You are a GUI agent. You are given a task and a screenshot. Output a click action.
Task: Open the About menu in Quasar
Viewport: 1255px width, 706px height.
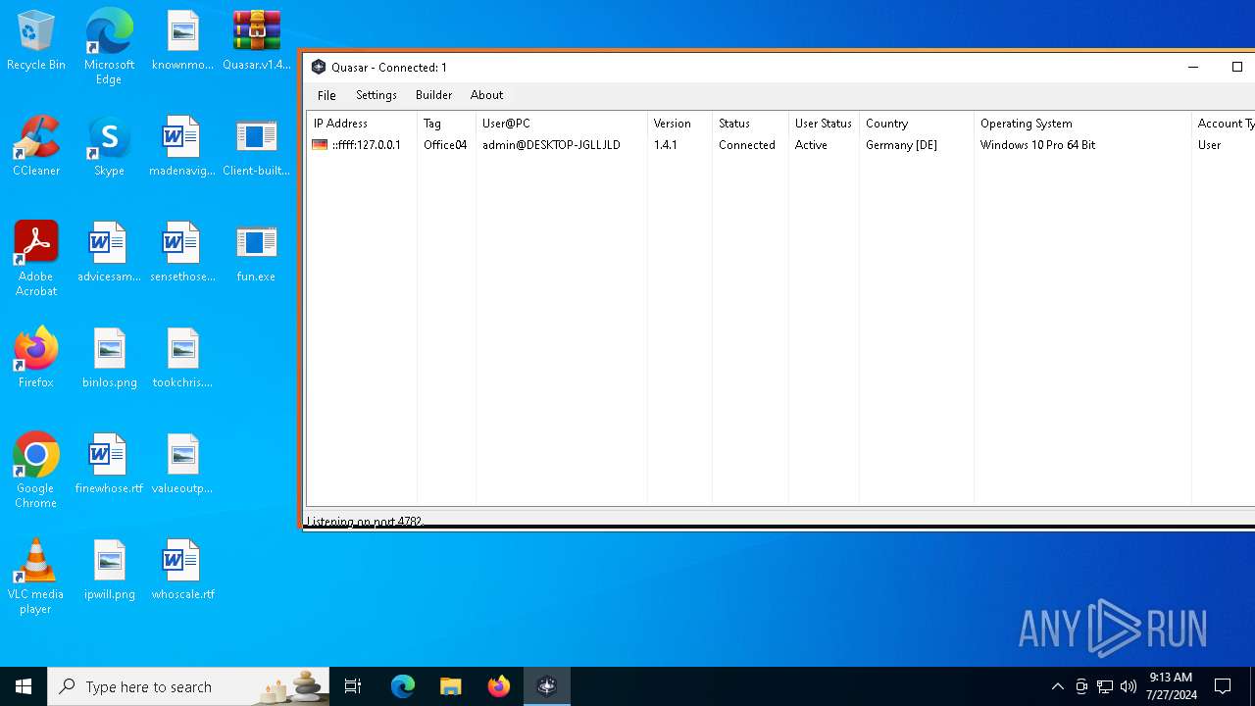coord(486,95)
